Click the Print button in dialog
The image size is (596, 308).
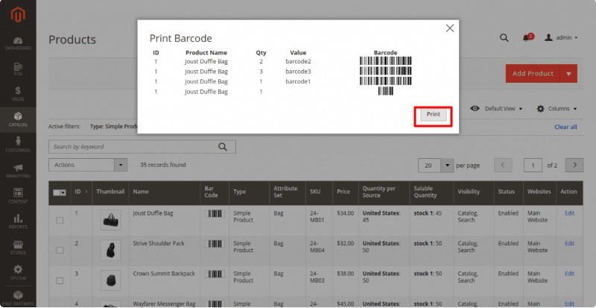coord(434,114)
